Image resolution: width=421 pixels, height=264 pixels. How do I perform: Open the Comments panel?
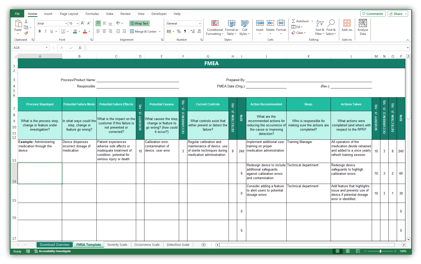373,14
